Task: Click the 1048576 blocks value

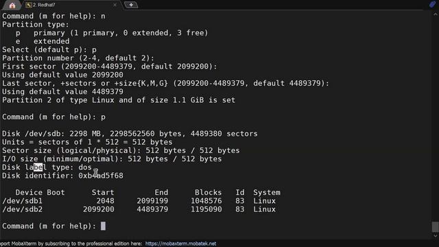Action: click(x=206, y=201)
